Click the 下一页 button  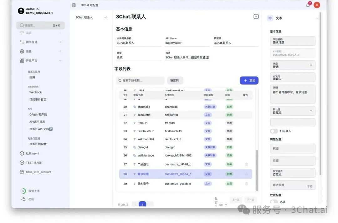(250, 200)
